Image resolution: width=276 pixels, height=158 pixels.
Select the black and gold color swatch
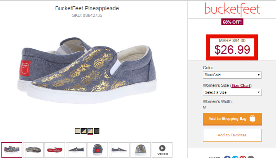[84, 131]
